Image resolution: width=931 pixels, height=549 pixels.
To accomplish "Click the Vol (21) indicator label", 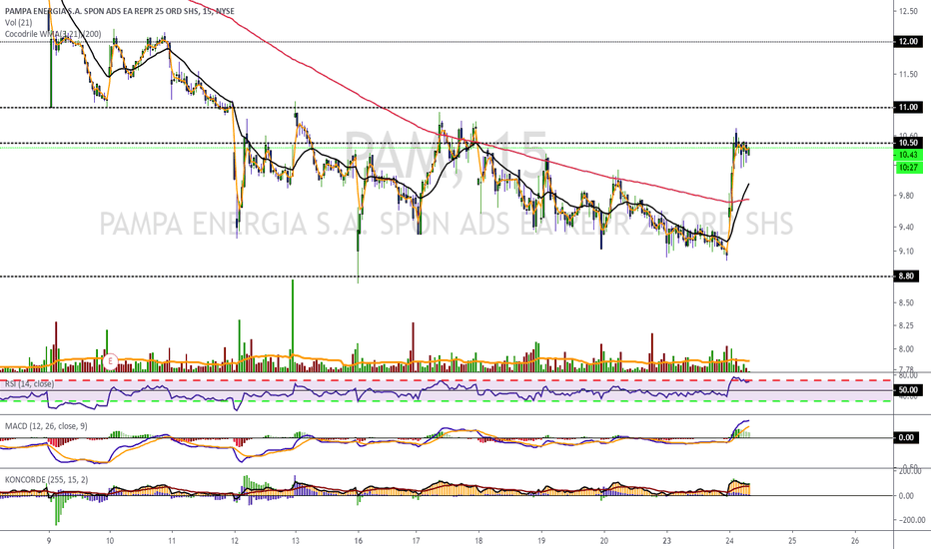I will 18,23.
